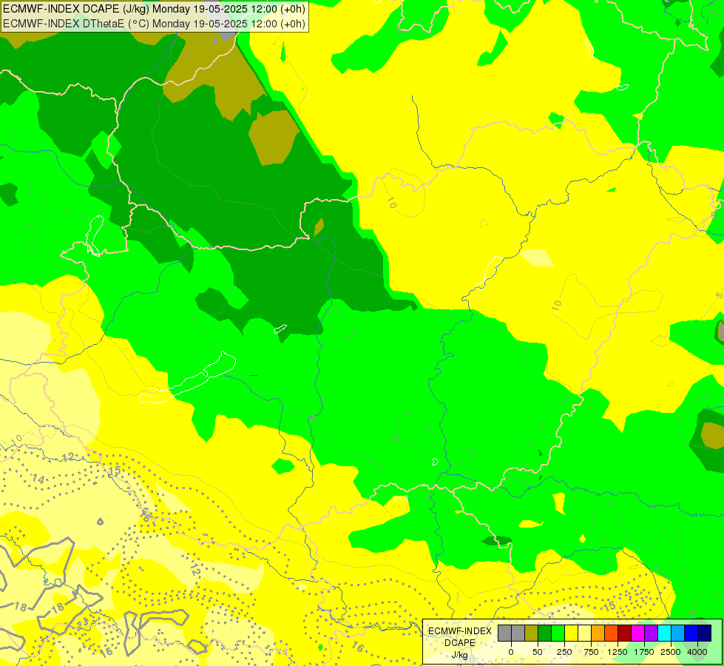Click the J/kg unit label in legend
724x666 pixels.
point(460,655)
